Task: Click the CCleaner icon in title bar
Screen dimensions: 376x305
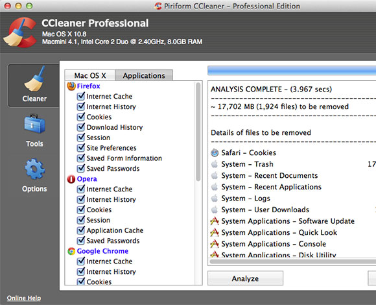Action: coord(158,6)
